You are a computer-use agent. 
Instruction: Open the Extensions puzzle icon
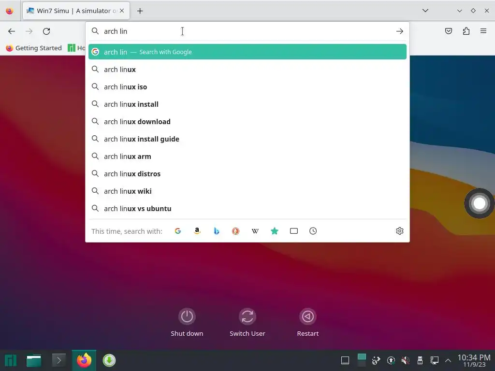(x=466, y=31)
